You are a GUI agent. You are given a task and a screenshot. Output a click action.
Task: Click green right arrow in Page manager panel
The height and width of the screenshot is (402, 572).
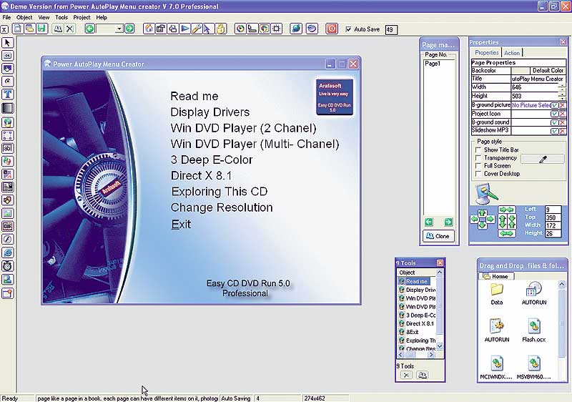click(448, 222)
